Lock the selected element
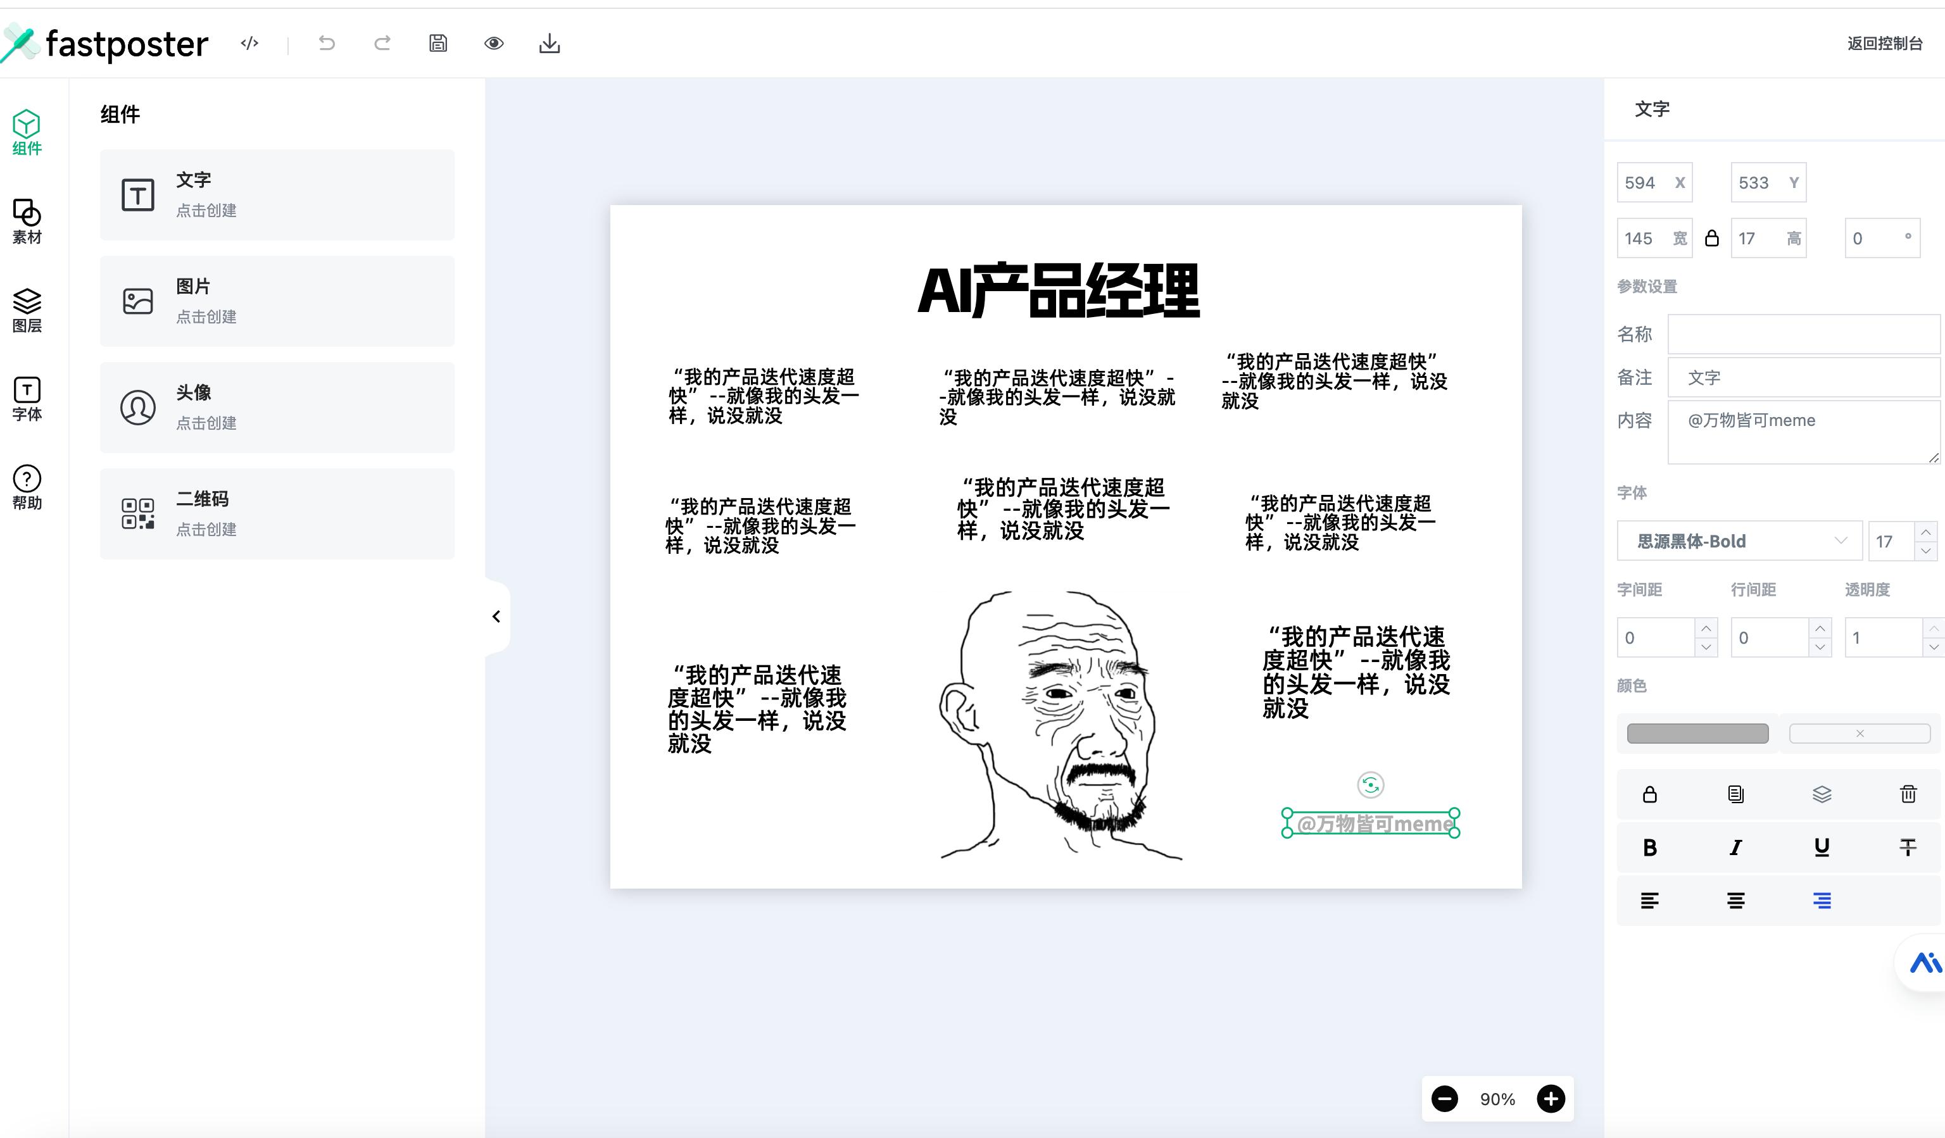The height and width of the screenshot is (1138, 1945). 1649,794
